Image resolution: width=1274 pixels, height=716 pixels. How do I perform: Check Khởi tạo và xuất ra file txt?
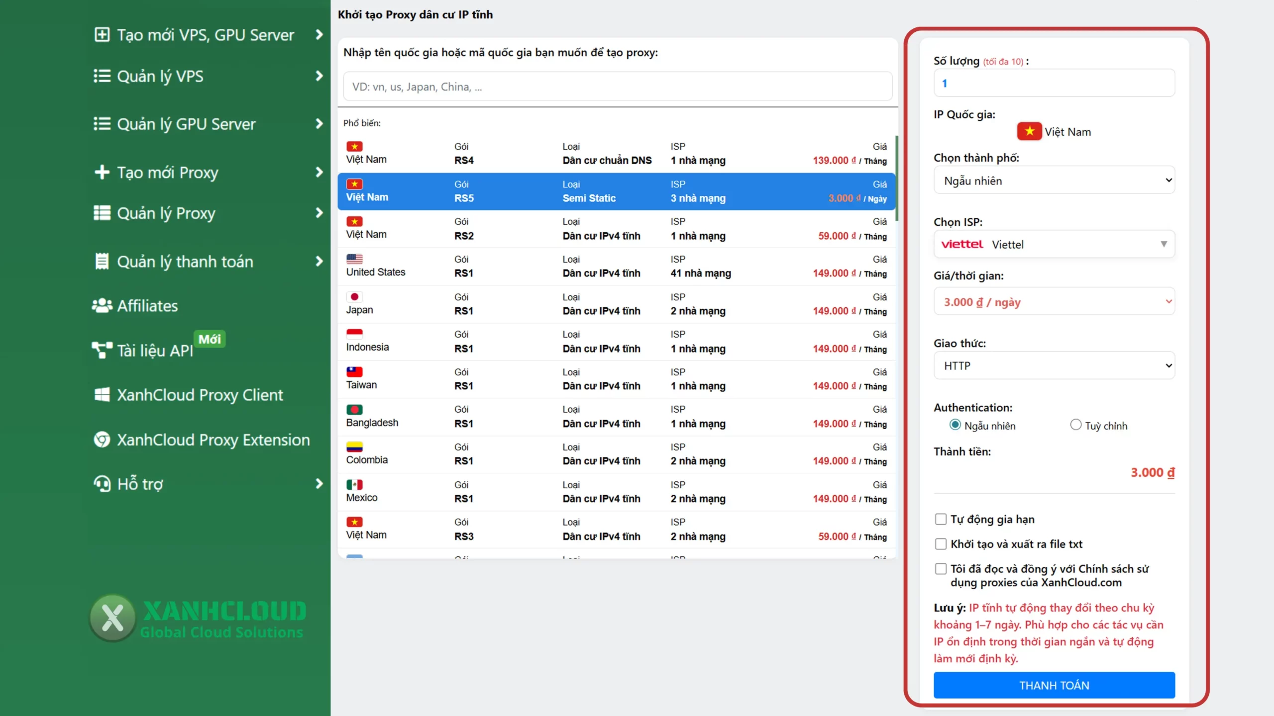point(941,544)
